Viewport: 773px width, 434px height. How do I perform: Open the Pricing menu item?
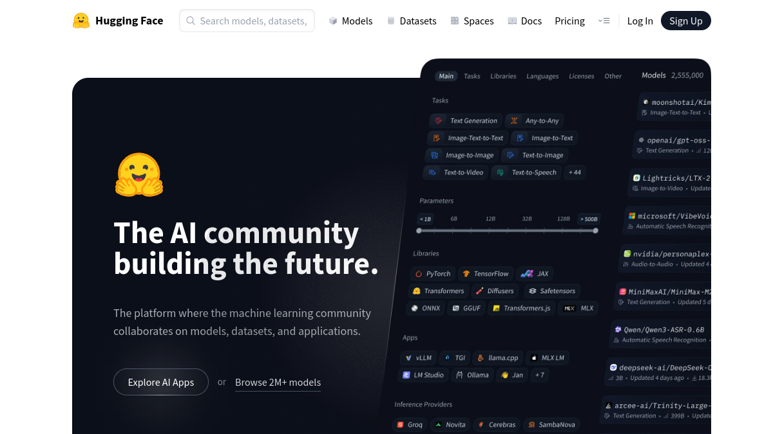(x=569, y=21)
